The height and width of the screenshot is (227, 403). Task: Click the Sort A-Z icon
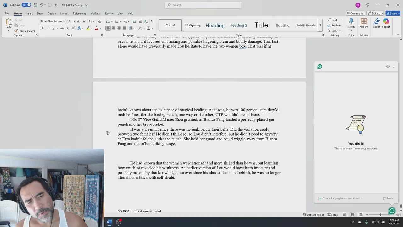coord(146,21)
